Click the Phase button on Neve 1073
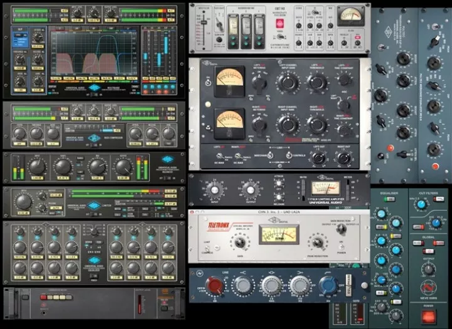The image size is (452, 329). 348,279
